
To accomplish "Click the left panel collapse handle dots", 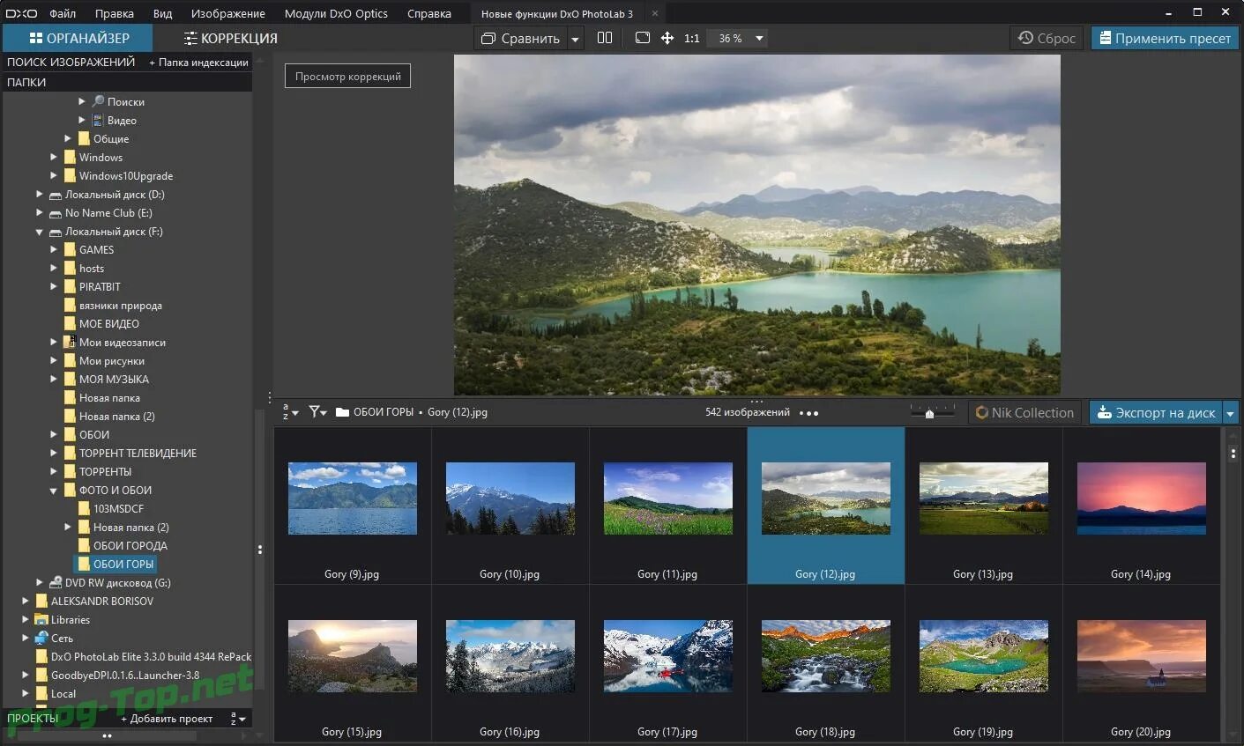I will point(260,550).
